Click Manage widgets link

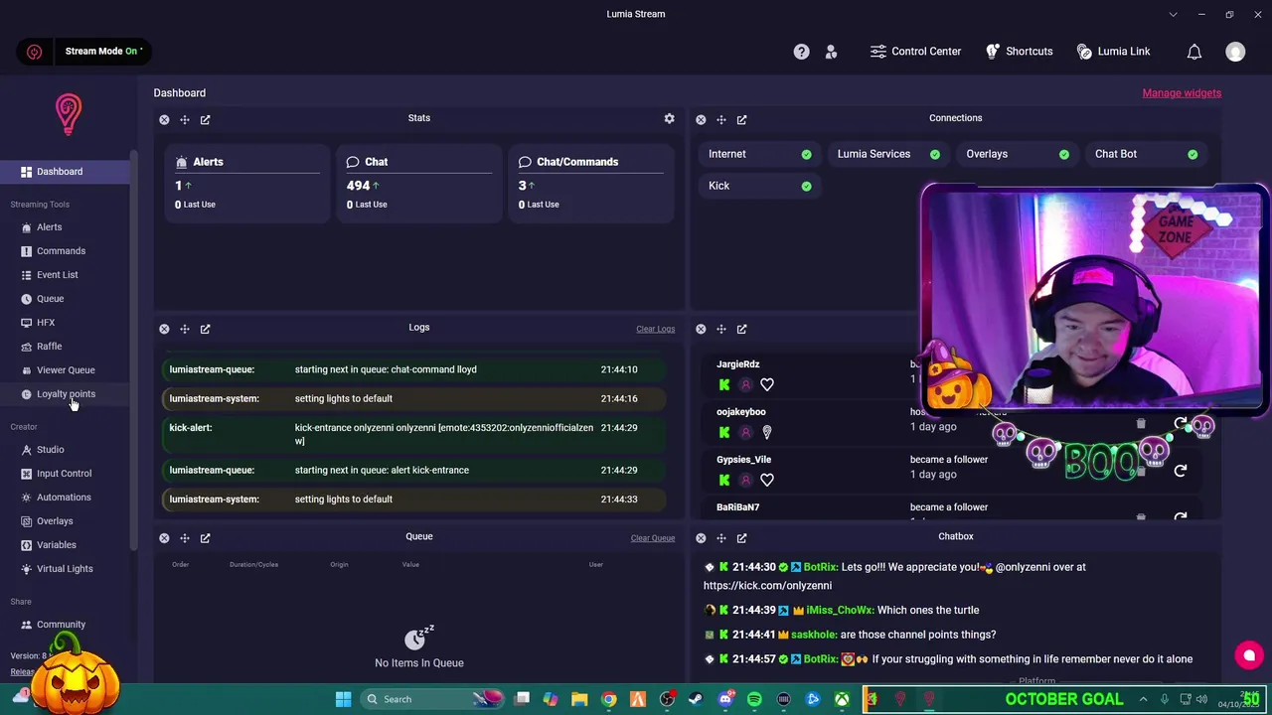[x=1182, y=93]
